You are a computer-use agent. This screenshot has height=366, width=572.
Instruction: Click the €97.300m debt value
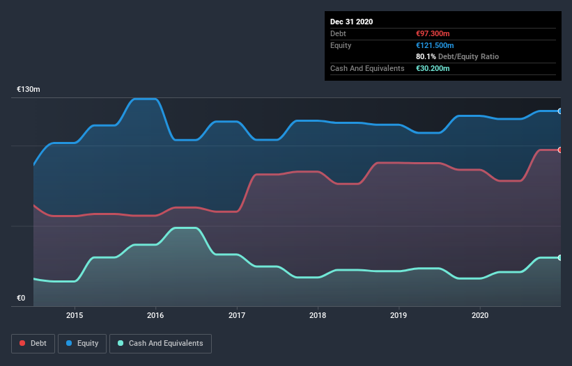(x=433, y=33)
